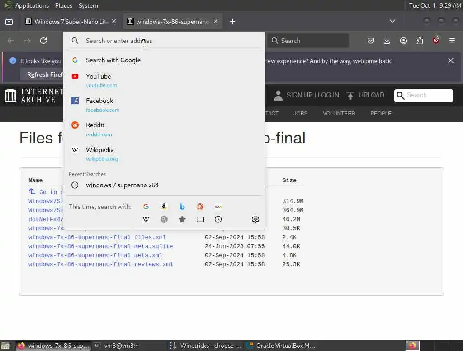Search with Google engine icon
Image resolution: width=463 pixels, height=351 pixels.
(x=146, y=207)
